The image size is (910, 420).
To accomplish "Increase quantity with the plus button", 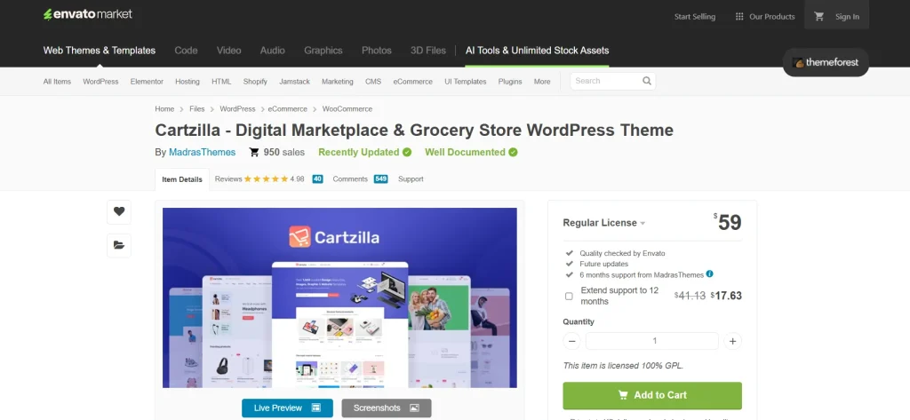I will click(x=732, y=341).
